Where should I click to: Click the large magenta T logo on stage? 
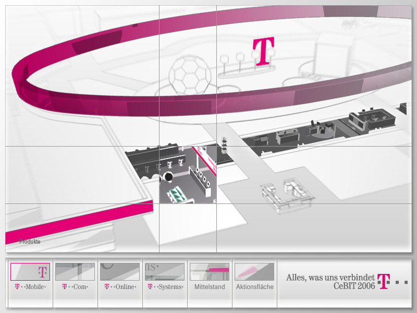tap(263, 52)
